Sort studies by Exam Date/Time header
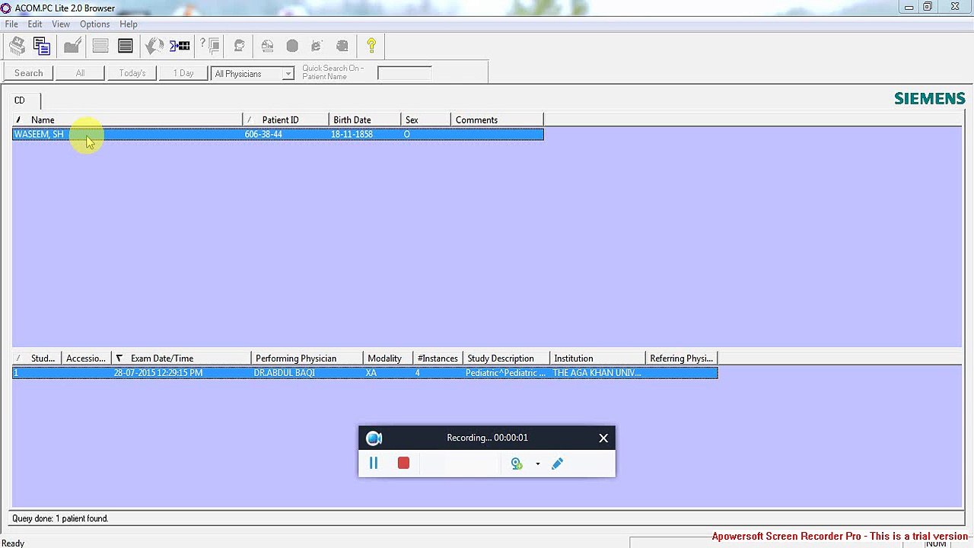Screen dimensions: 974x548 click(x=181, y=358)
